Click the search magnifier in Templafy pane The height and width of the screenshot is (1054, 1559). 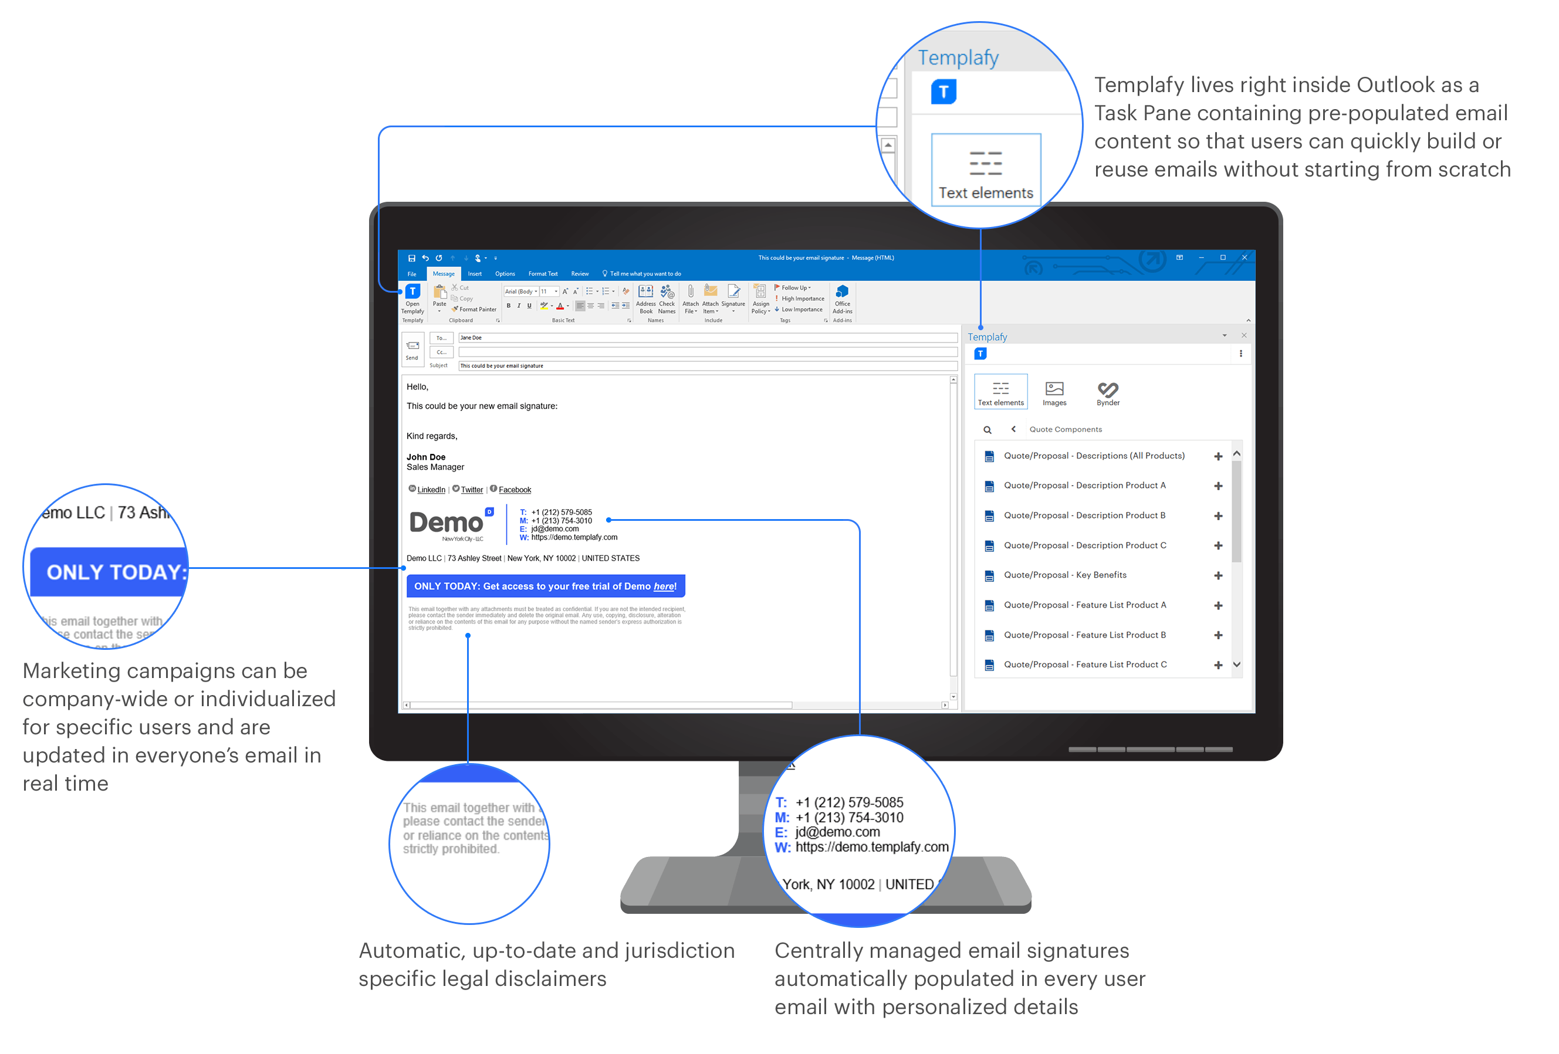[x=988, y=430]
